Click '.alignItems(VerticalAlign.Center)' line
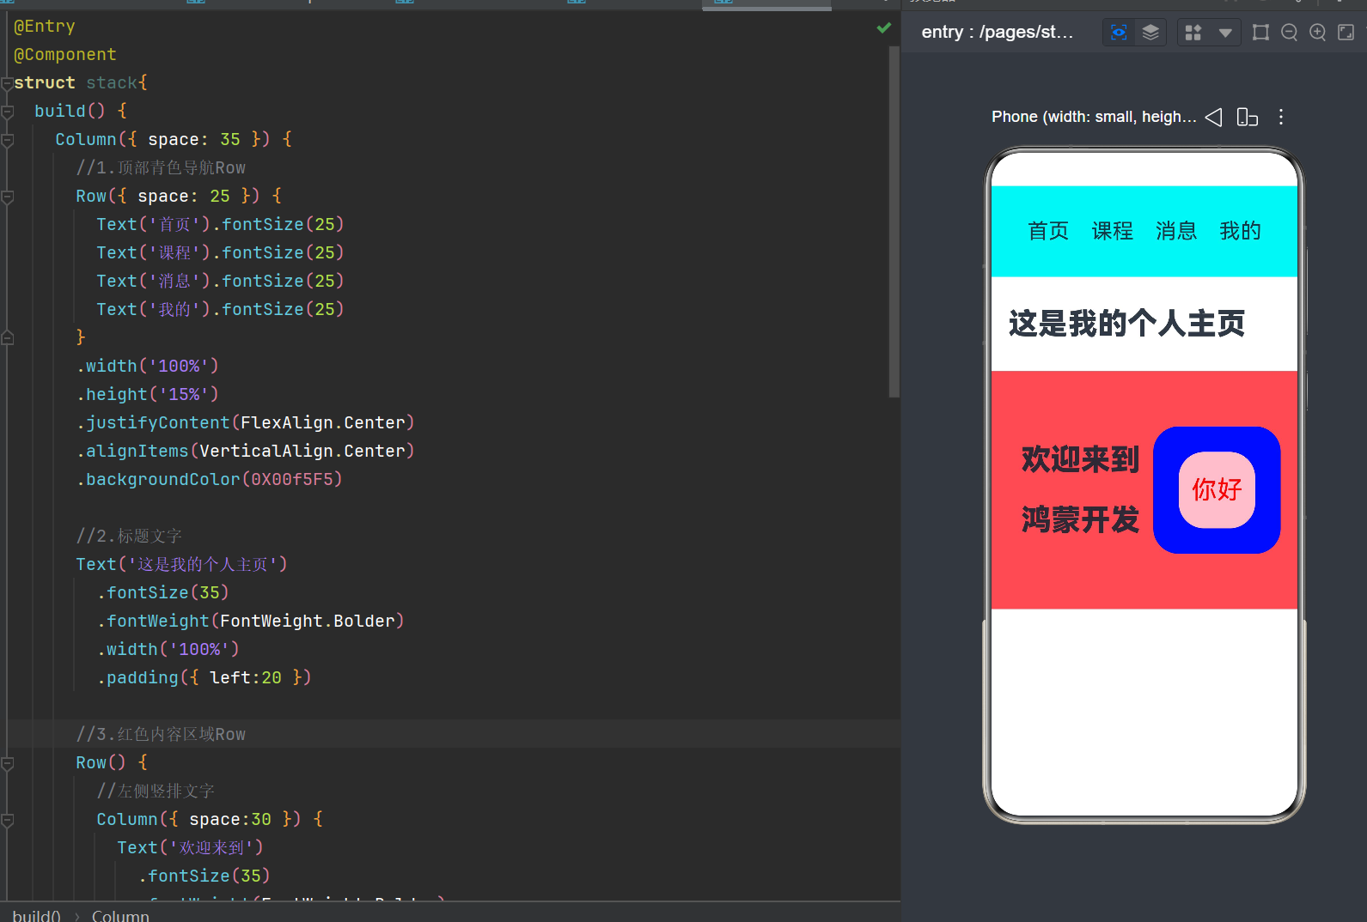Viewport: 1367px width, 922px height. pos(246,451)
